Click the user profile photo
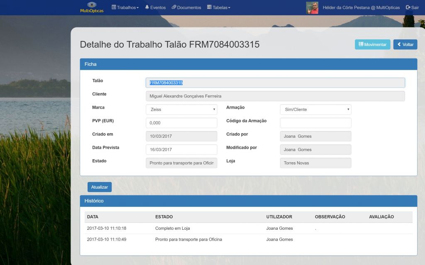This screenshot has width=425, height=265. (312, 7)
